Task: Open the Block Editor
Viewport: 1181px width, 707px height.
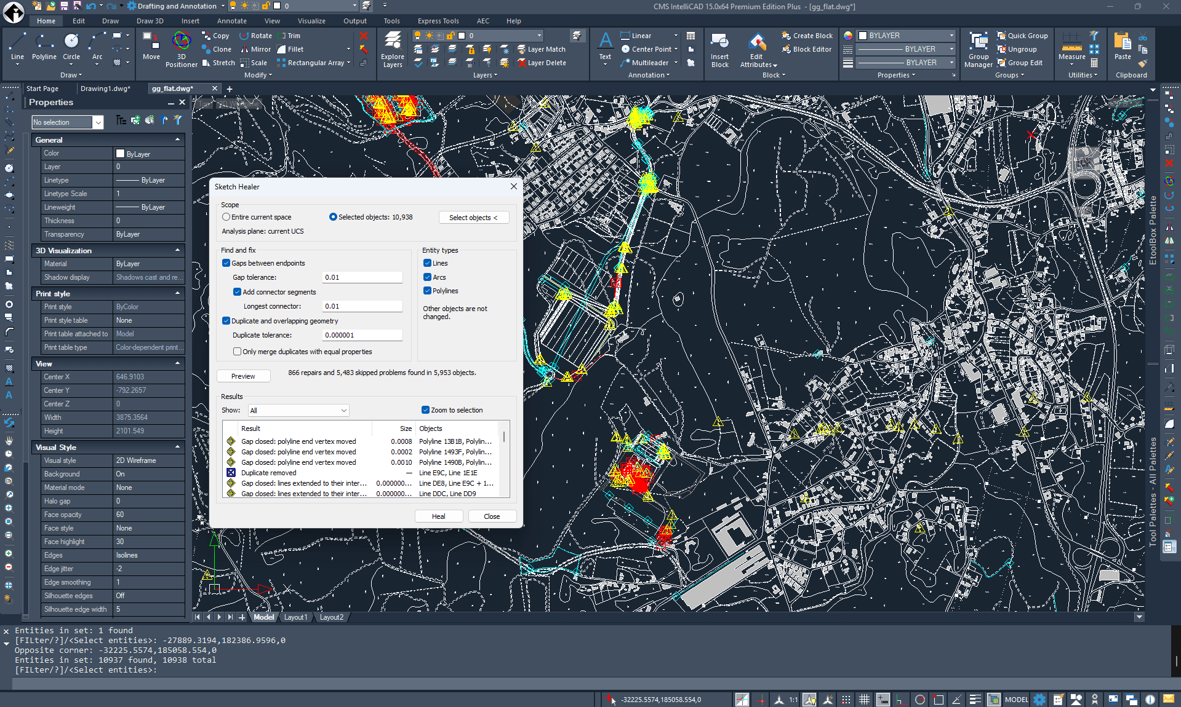Action: 806,49
